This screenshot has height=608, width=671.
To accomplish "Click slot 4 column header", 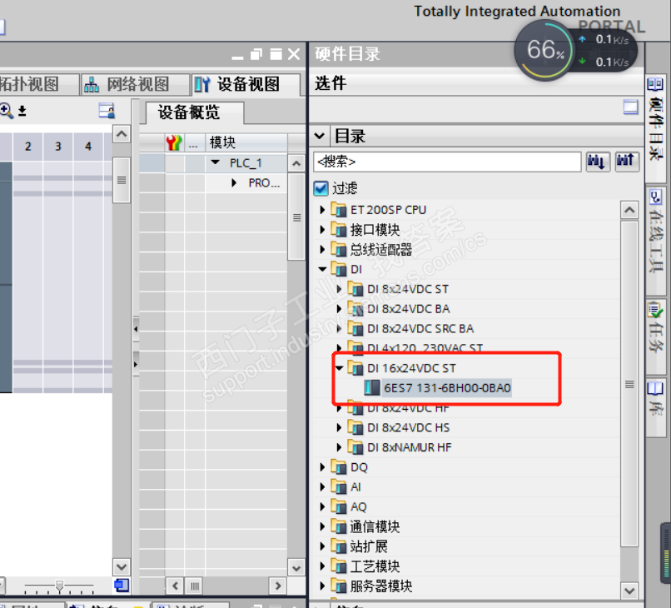I will click(88, 147).
